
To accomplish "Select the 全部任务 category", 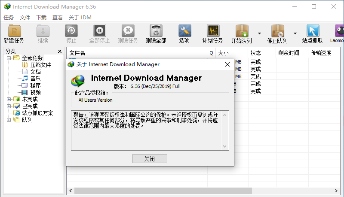I will pos(32,58).
